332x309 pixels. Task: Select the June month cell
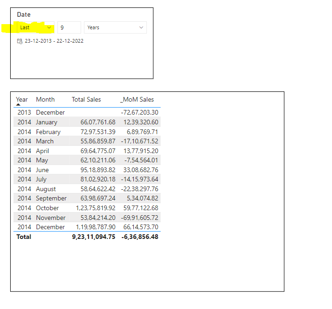pyautogui.click(x=42, y=170)
